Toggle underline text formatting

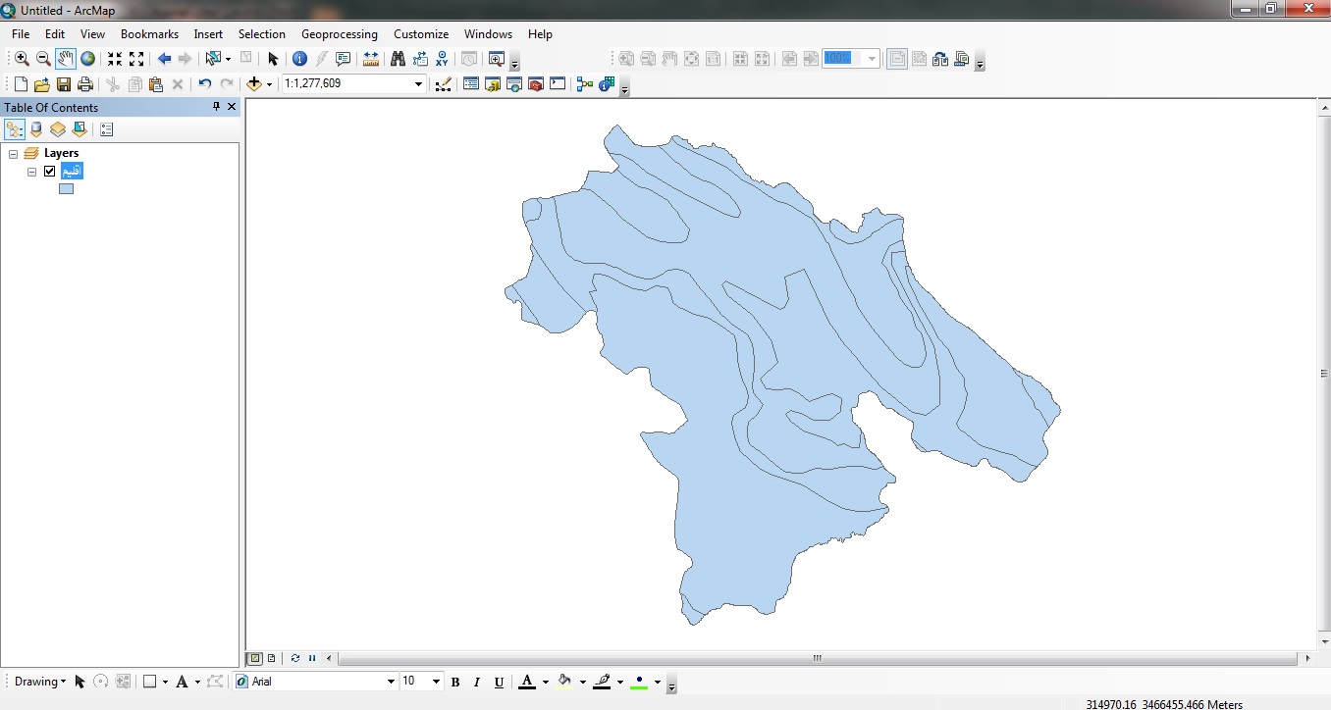(x=499, y=682)
